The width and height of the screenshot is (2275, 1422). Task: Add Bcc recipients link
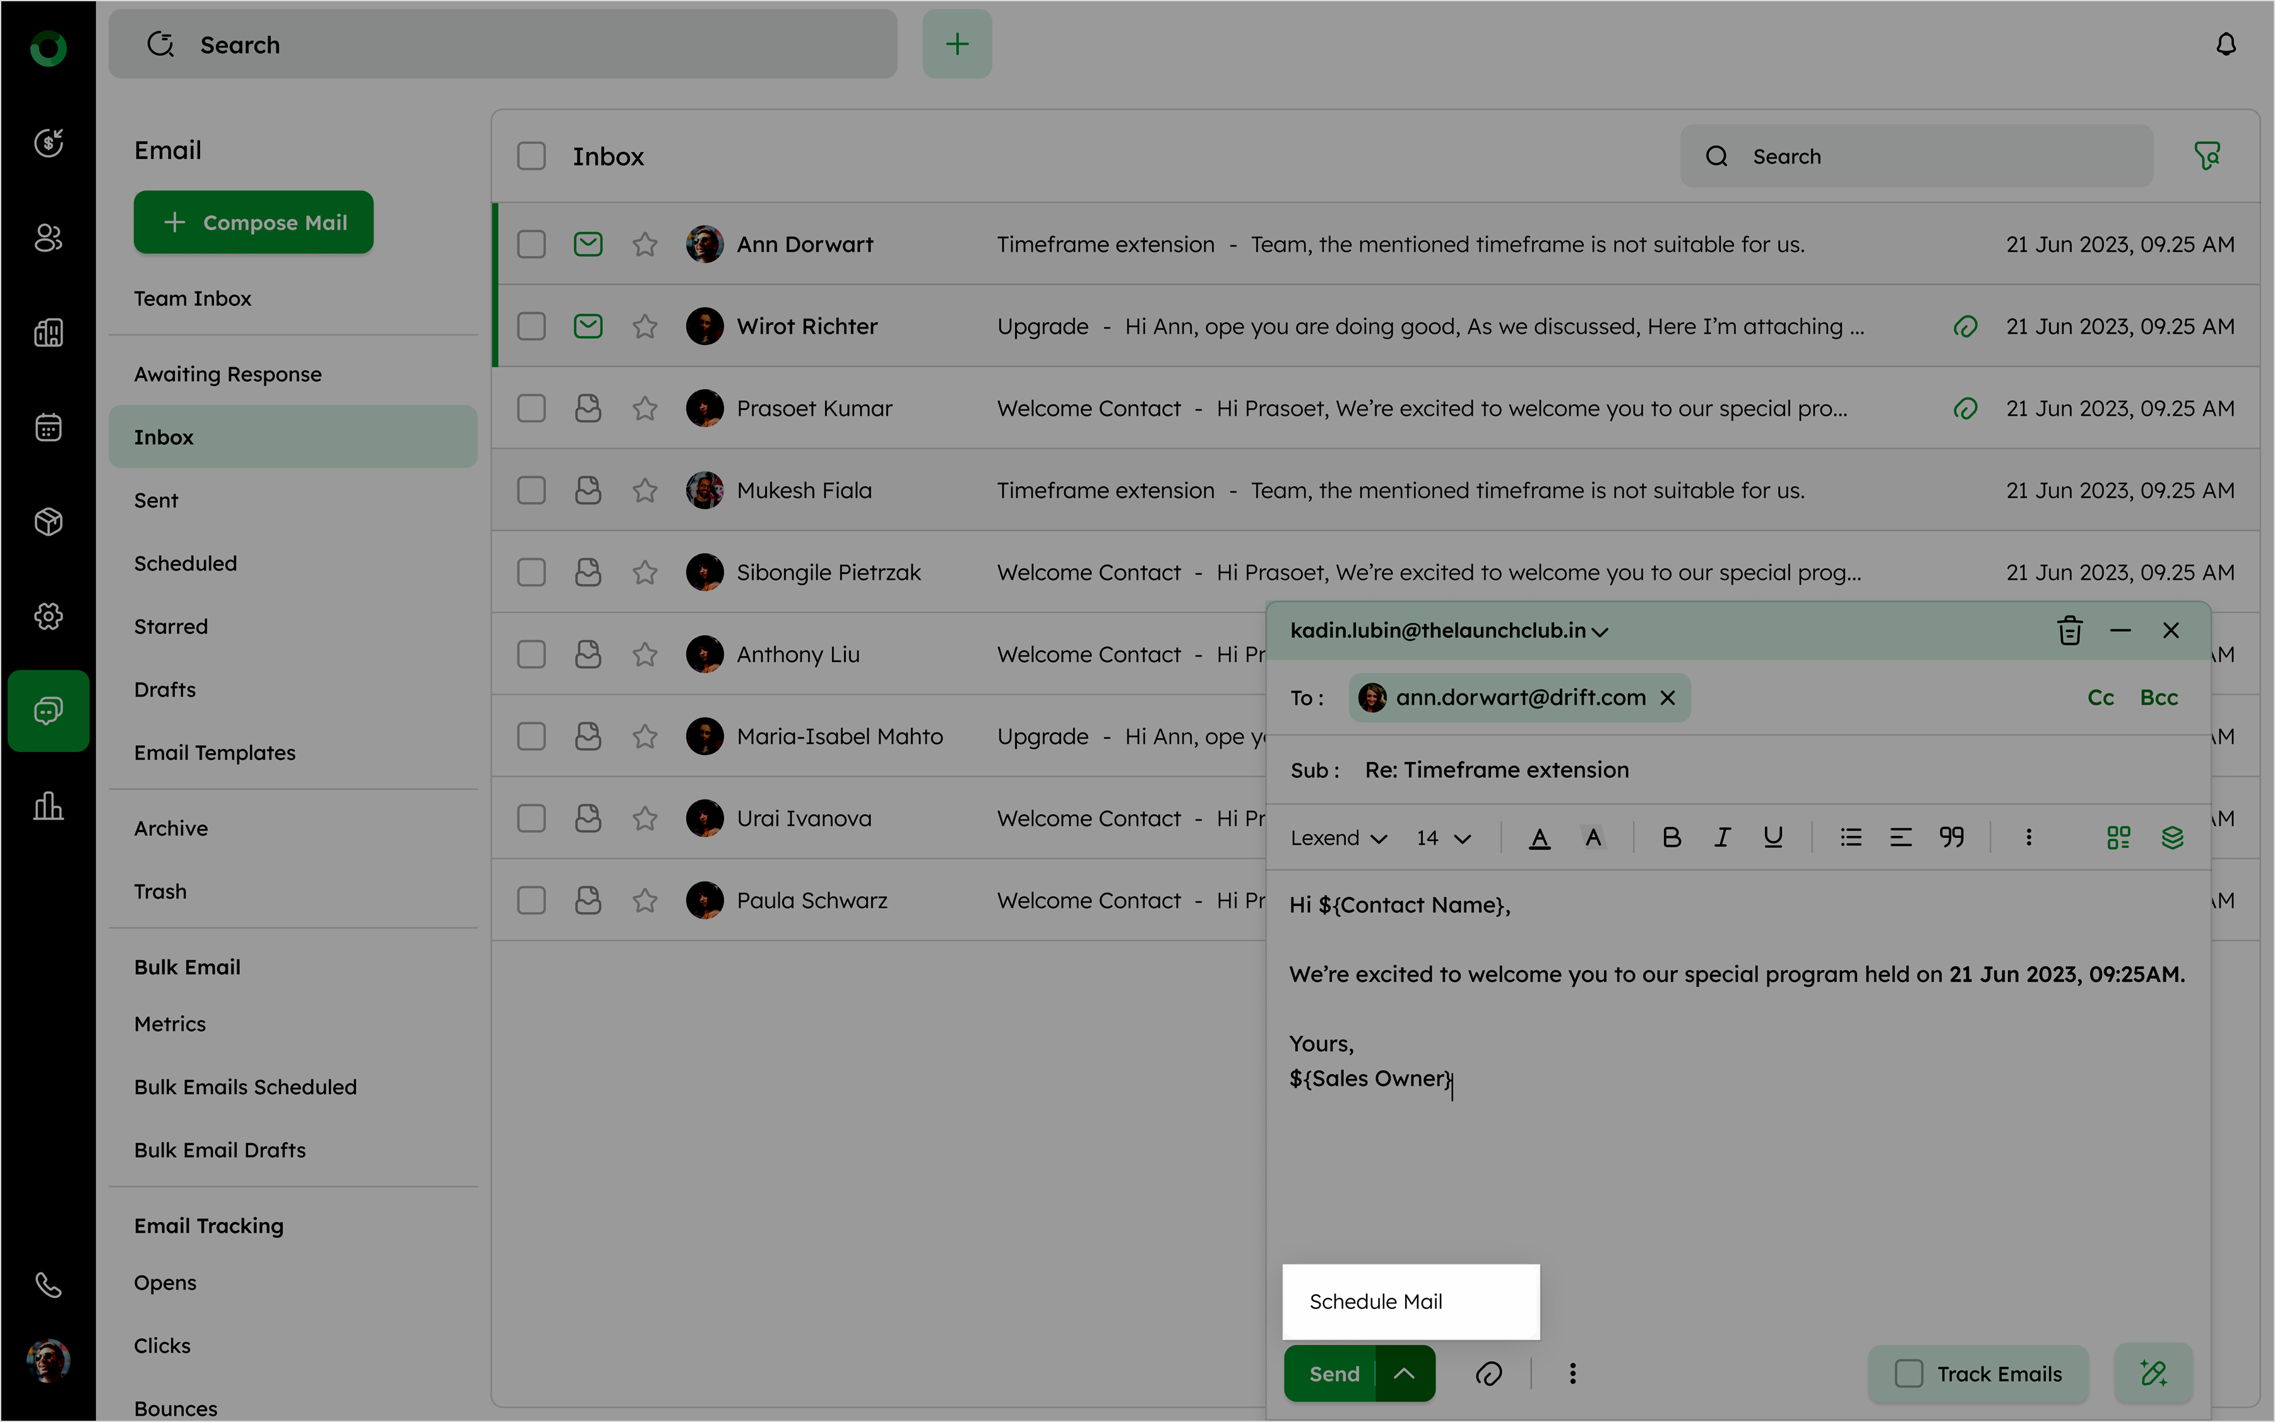click(x=2158, y=698)
